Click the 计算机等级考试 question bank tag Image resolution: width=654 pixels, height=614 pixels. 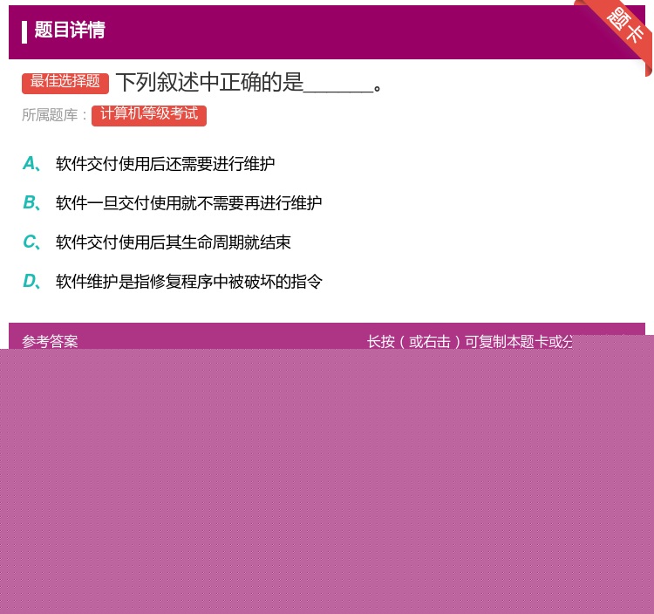(149, 115)
